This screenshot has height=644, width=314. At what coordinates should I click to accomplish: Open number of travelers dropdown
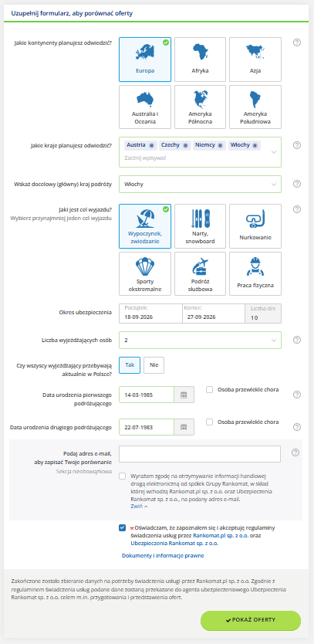[200, 340]
